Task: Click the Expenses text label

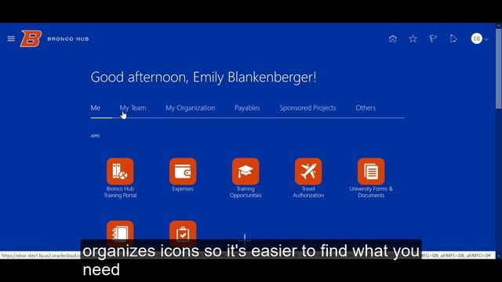Action: (x=183, y=189)
